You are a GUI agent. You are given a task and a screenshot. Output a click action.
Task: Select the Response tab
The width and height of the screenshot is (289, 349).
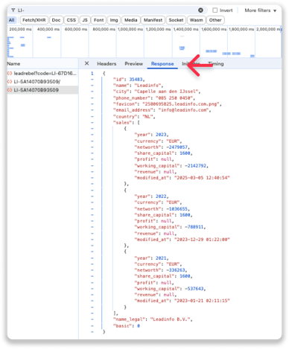(x=162, y=64)
